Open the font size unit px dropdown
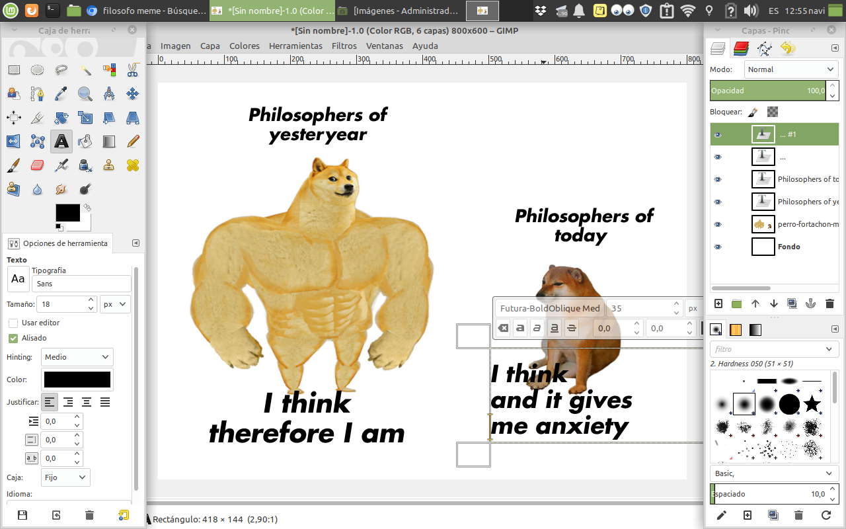Screen dimensions: 846x529 coord(115,304)
